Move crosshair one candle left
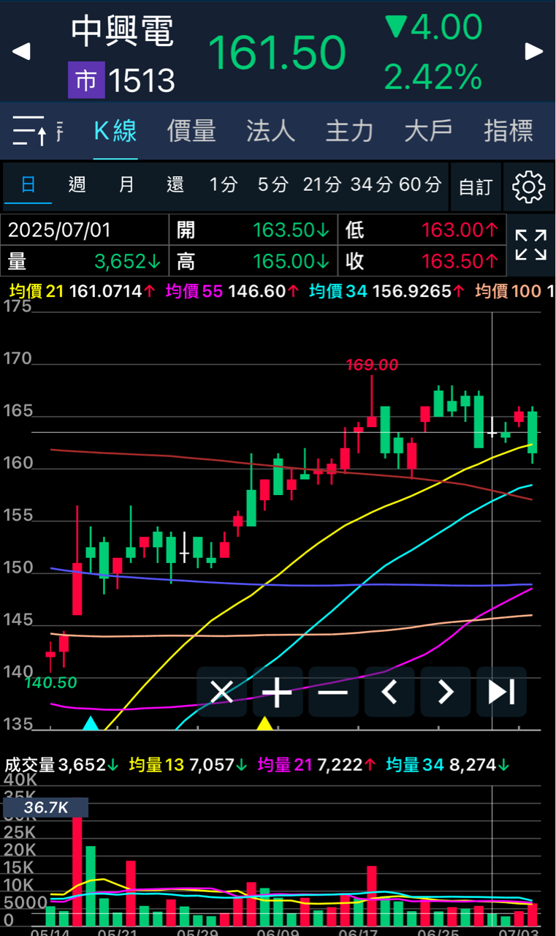Viewport: 556px width, 936px height. coord(389,692)
